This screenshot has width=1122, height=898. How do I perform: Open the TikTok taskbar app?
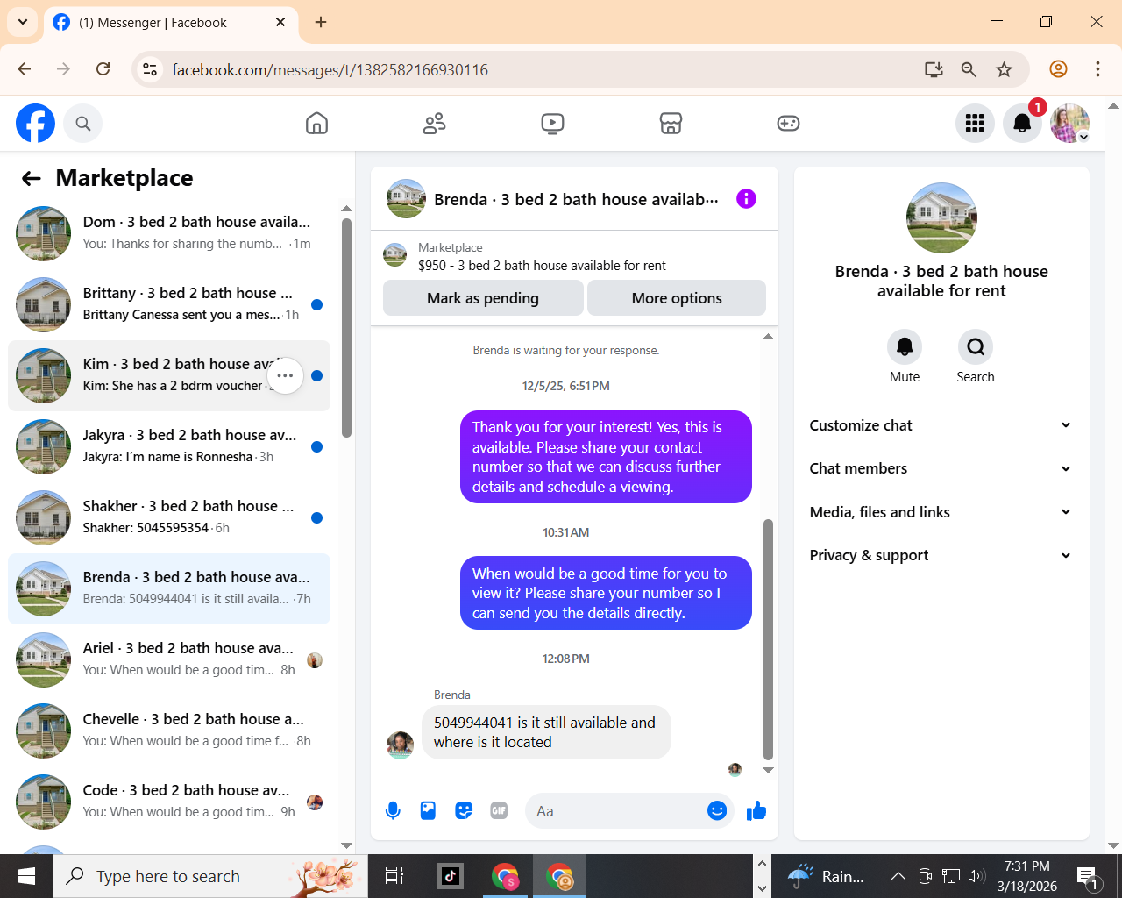point(451,875)
